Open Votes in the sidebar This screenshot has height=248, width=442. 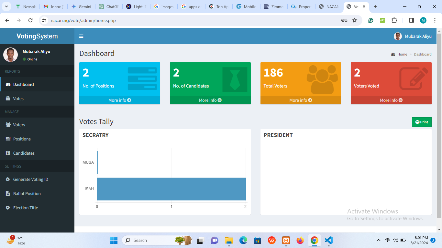pyautogui.click(x=37, y=98)
